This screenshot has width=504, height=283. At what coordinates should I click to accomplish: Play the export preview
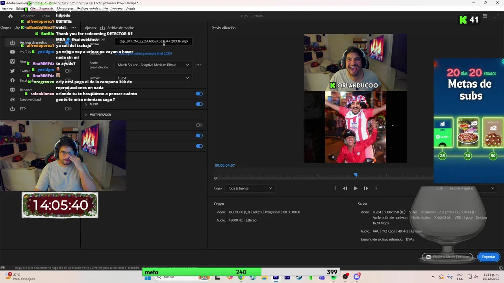356,188
